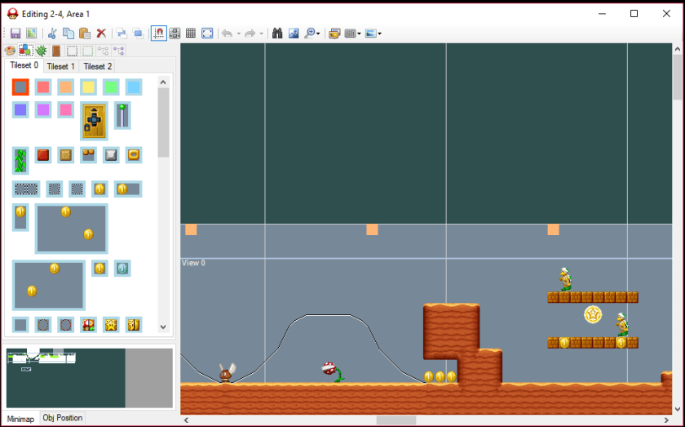This screenshot has height=427, width=685.
Task: Select the yellow color tile in palette
Action: (x=88, y=87)
